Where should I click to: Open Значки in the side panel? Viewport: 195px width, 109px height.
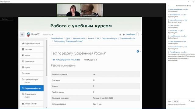coord(32,55)
